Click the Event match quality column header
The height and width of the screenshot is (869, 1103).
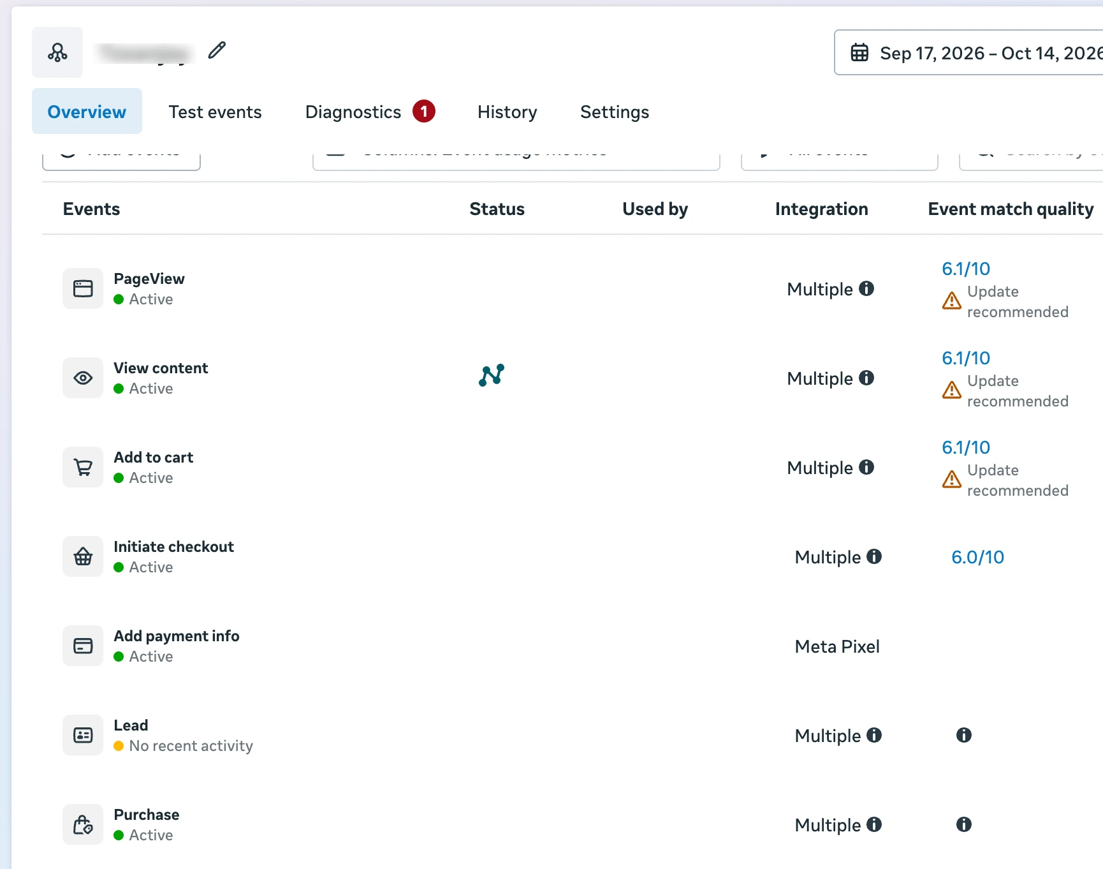click(1011, 209)
